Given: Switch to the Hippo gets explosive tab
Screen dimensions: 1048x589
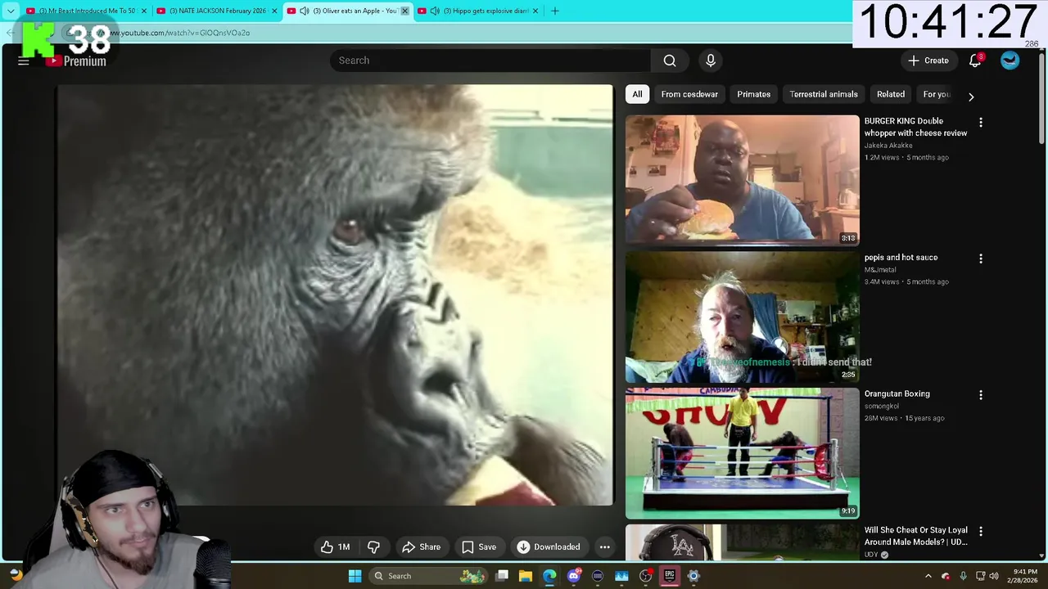Looking at the screenshot, I should (x=479, y=11).
